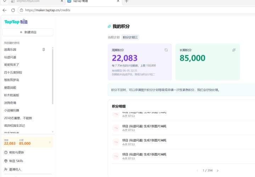Screen dimensions: 255x177
Task: Click sidebar 85,000 long-term credits value
Action: (25, 143)
